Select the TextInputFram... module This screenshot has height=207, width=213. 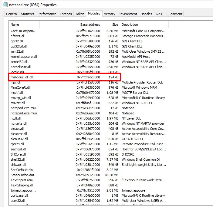pos(88,180)
